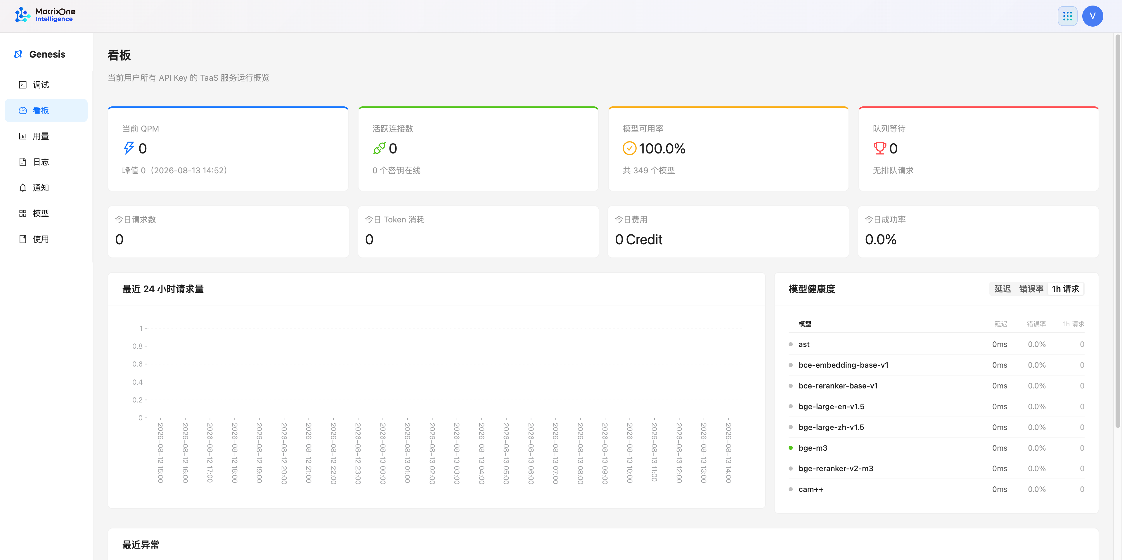The image size is (1122, 560).
Task: Click the 1h 请求 column header
Action: [x=1073, y=324]
